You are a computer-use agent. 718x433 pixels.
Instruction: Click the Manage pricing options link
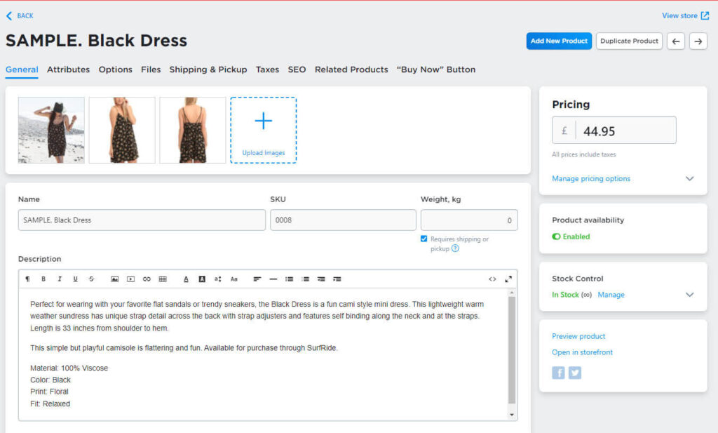click(590, 178)
